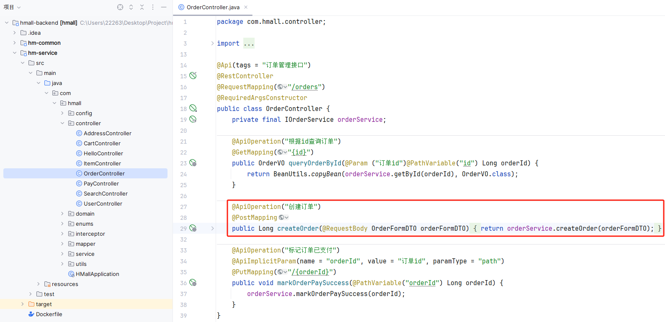The height and width of the screenshot is (322, 665).
Task: Expand the folded createOrder method
Action: coord(212,228)
